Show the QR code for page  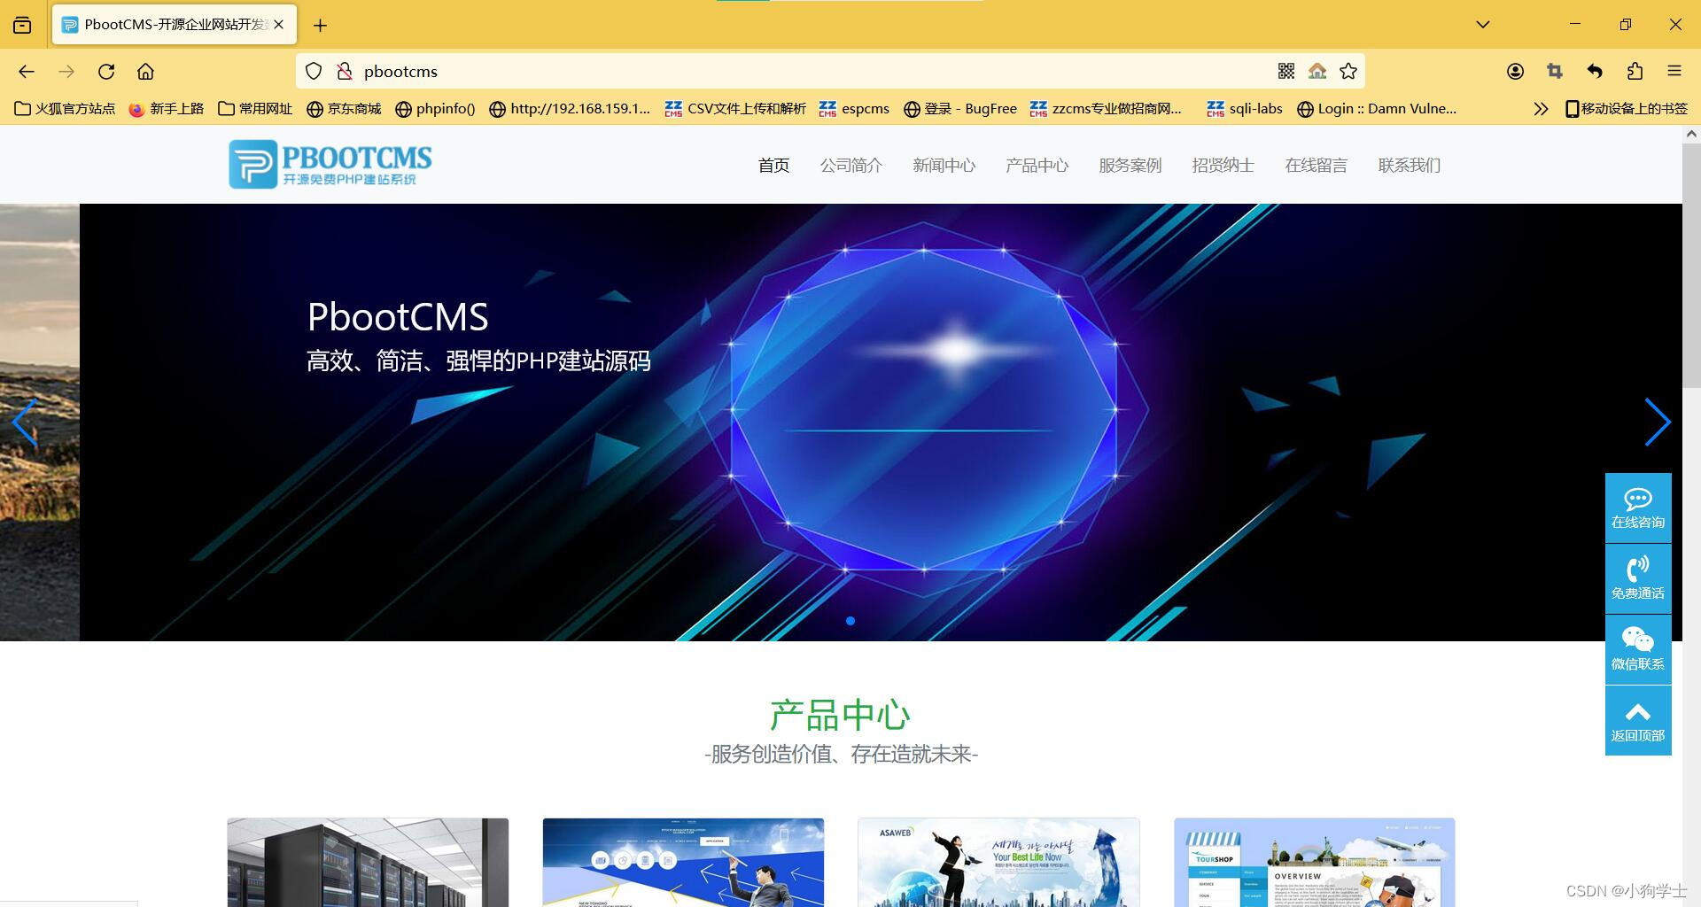pyautogui.click(x=1286, y=72)
